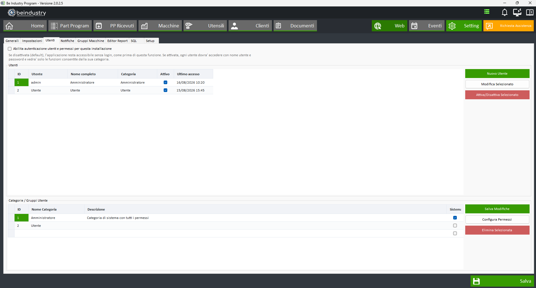Click the Web globe icon
The image size is (536, 288).
coord(378,26)
